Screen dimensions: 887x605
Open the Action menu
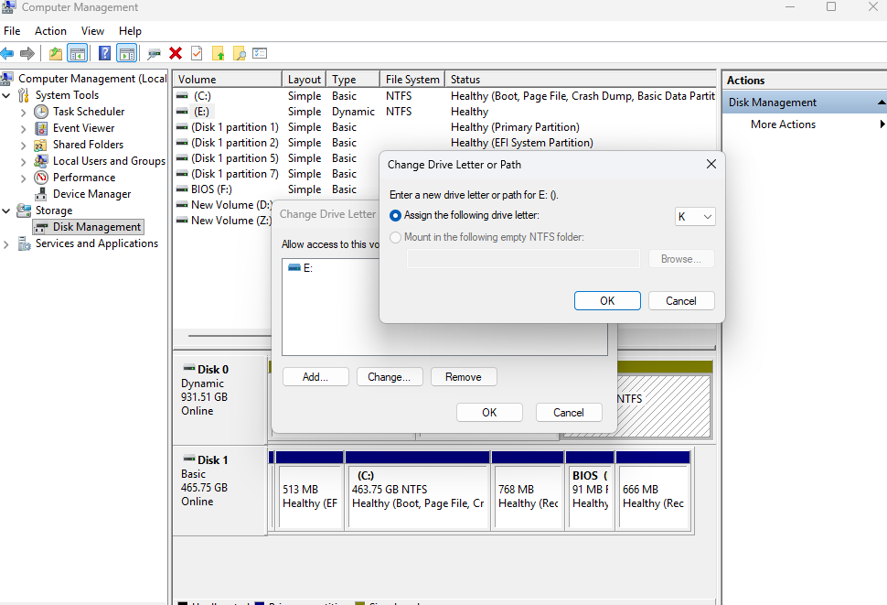(50, 31)
